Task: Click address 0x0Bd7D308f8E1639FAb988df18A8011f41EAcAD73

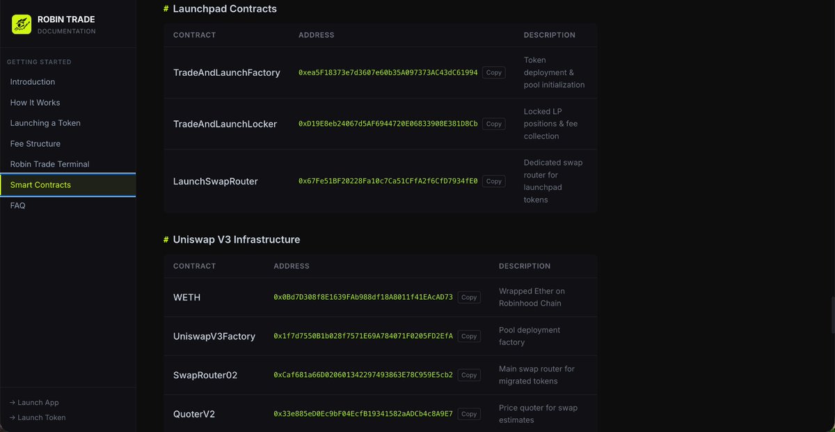Action: pyautogui.click(x=363, y=297)
